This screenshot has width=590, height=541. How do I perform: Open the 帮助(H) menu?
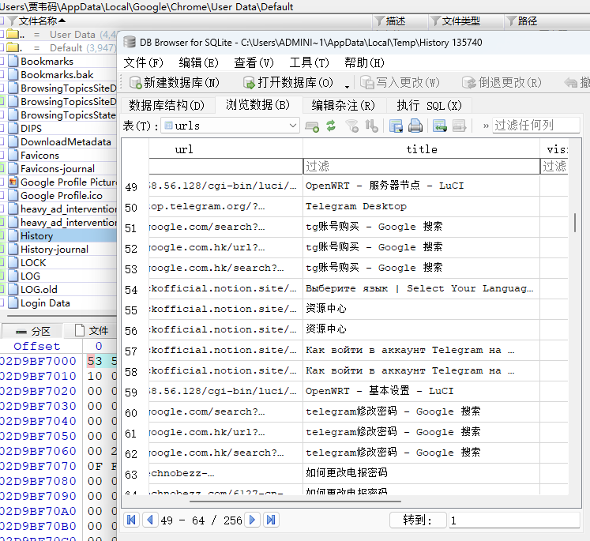364,62
